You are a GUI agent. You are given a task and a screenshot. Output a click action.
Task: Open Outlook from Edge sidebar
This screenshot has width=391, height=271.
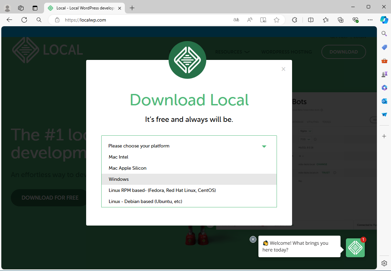[384, 101]
